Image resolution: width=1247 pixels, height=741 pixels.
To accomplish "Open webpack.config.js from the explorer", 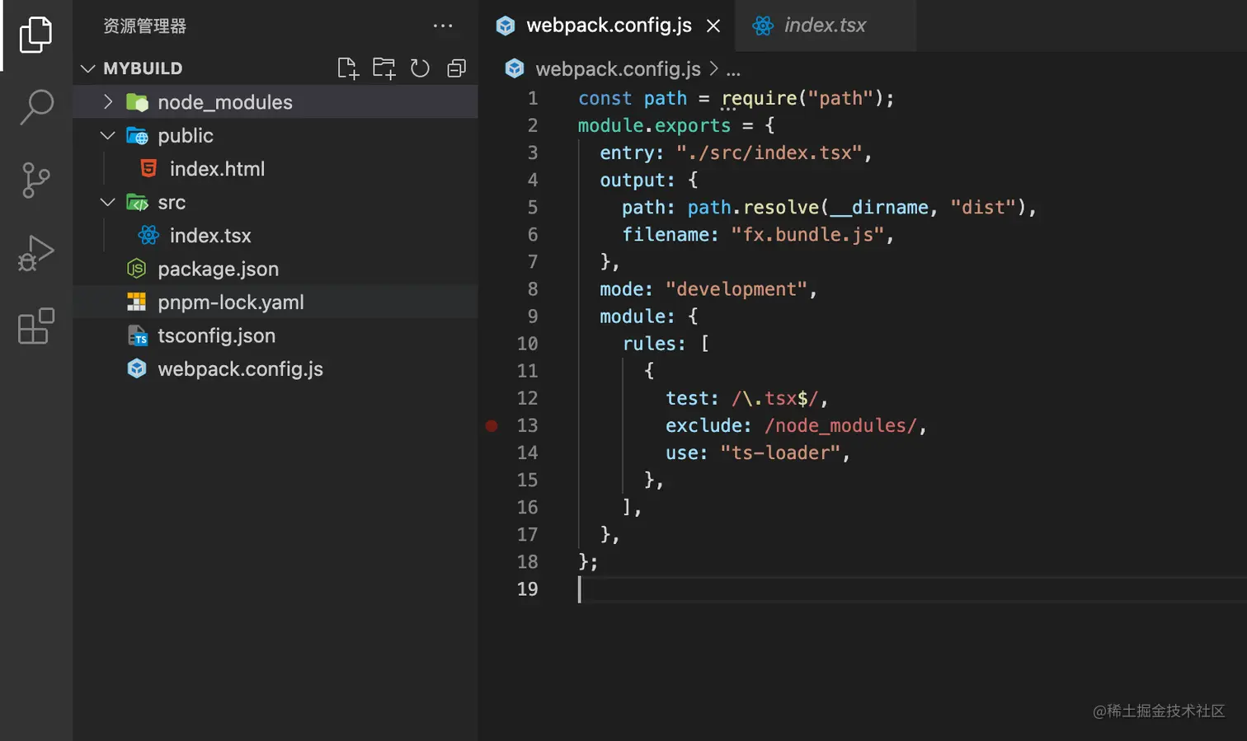I will pyautogui.click(x=275, y=369).
